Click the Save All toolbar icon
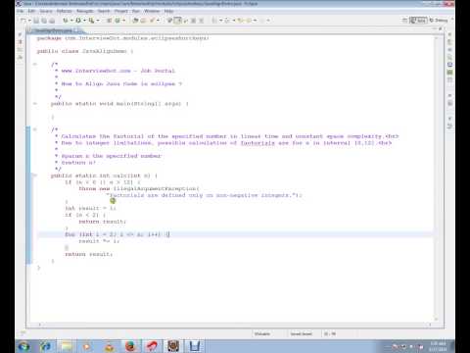 tap(44, 21)
